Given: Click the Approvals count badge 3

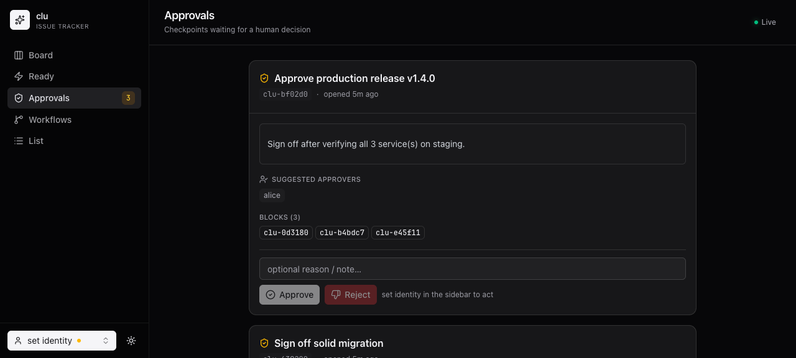Looking at the screenshot, I should coord(128,98).
